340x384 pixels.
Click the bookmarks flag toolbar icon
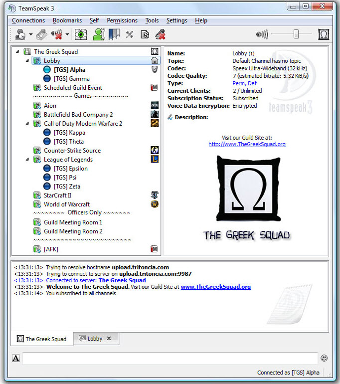coord(114,34)
